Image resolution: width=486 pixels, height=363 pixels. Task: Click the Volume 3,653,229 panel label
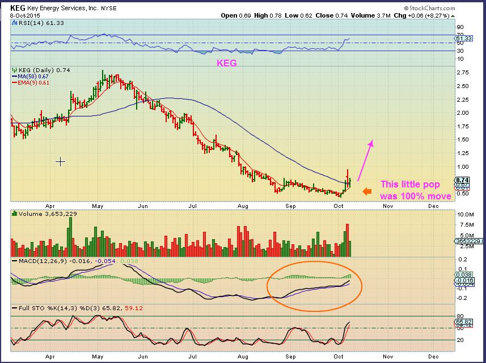coord(48,214)
